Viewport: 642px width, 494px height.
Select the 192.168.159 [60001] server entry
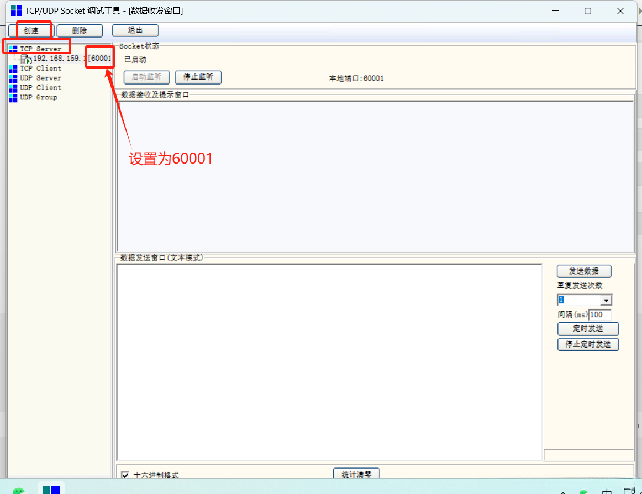click(72, 59)
